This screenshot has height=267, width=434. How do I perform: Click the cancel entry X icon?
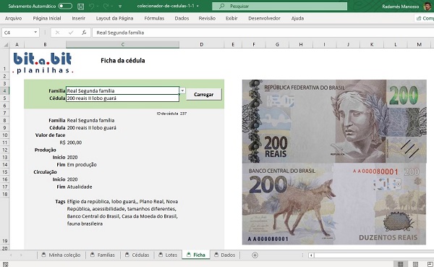coord(57,33)
